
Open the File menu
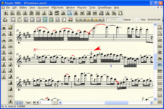point(8,8)
